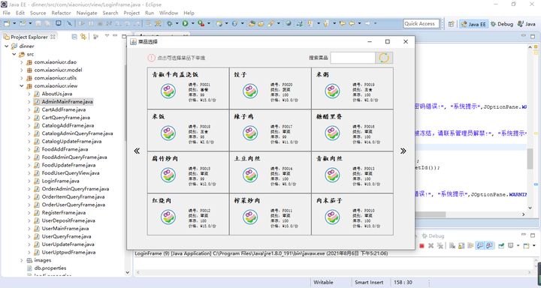541x288 pixels.
Task: Go to next dish page arrow
Action: (403, 151)
